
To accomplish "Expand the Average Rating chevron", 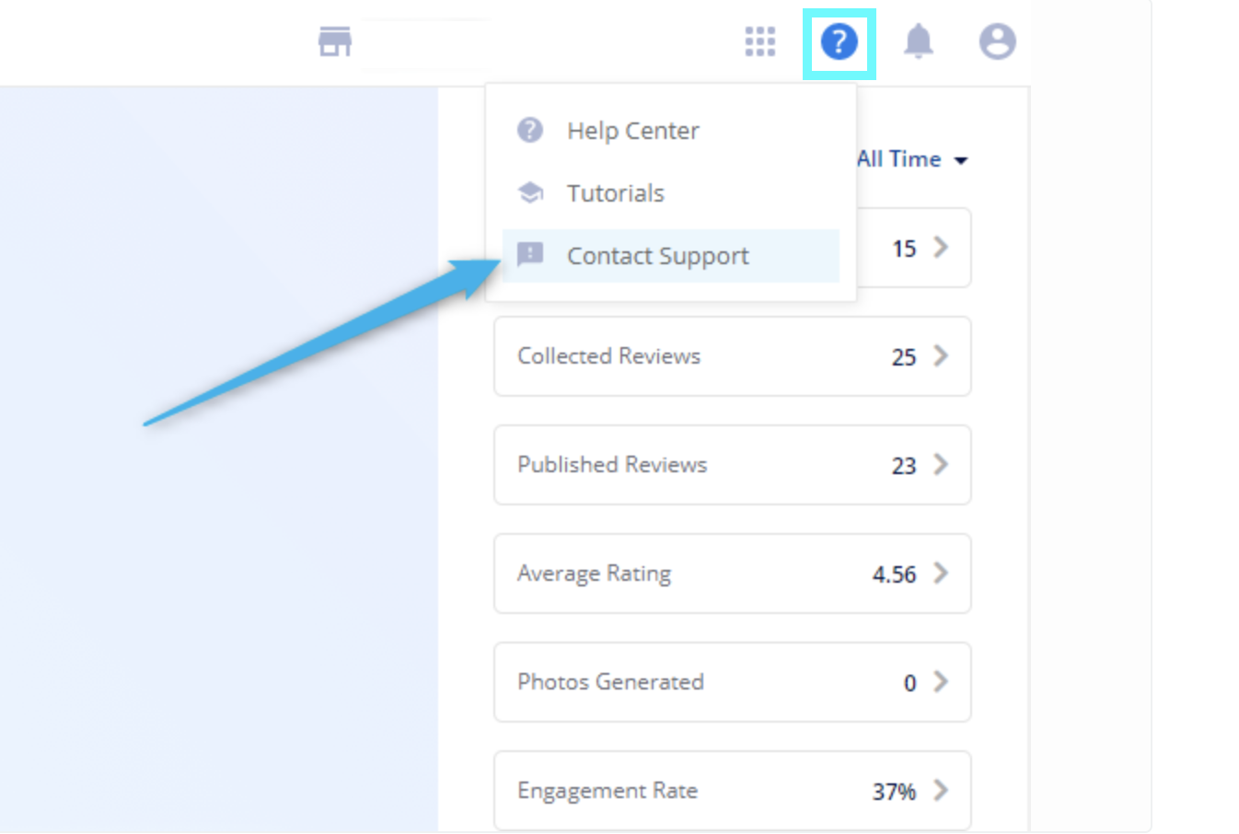I will [940, 573].
